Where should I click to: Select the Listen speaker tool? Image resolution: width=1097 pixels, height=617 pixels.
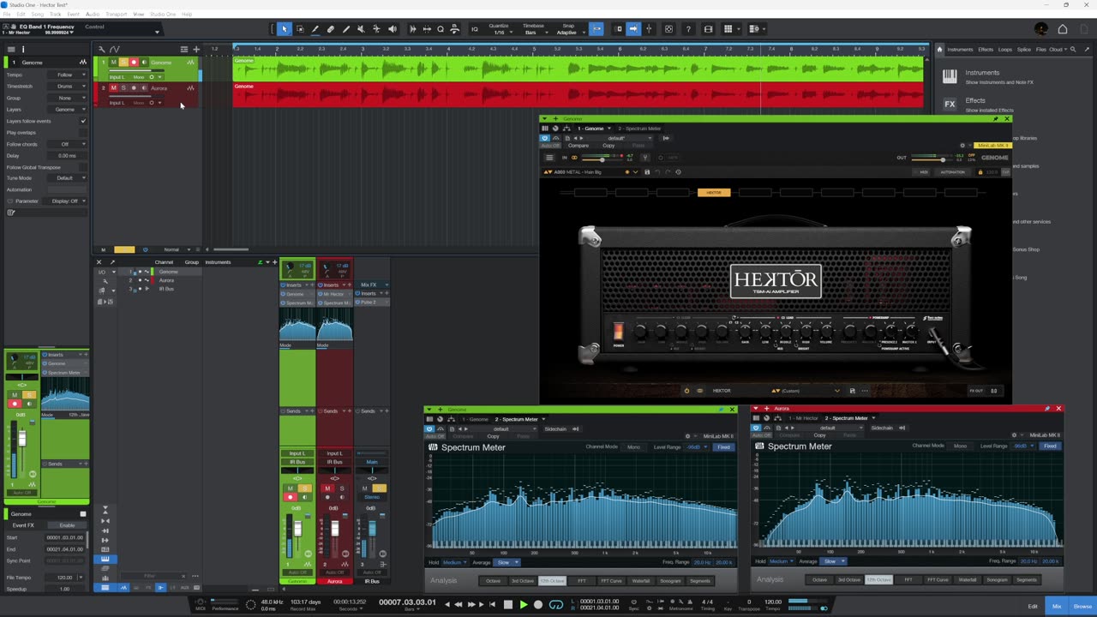tap(393, 29)
